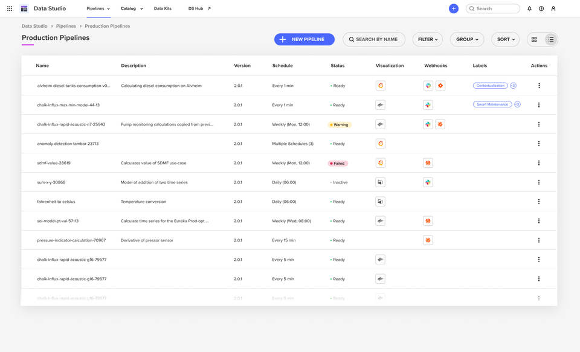Open the user profile icon

click(553, 8)
